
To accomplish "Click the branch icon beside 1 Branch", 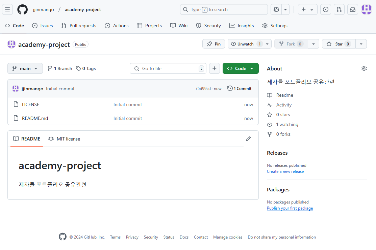I will 50,68.
